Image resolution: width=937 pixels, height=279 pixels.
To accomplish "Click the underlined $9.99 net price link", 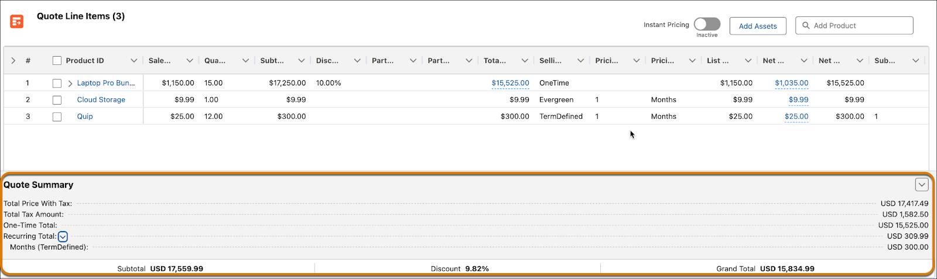I will pos(798,100).
